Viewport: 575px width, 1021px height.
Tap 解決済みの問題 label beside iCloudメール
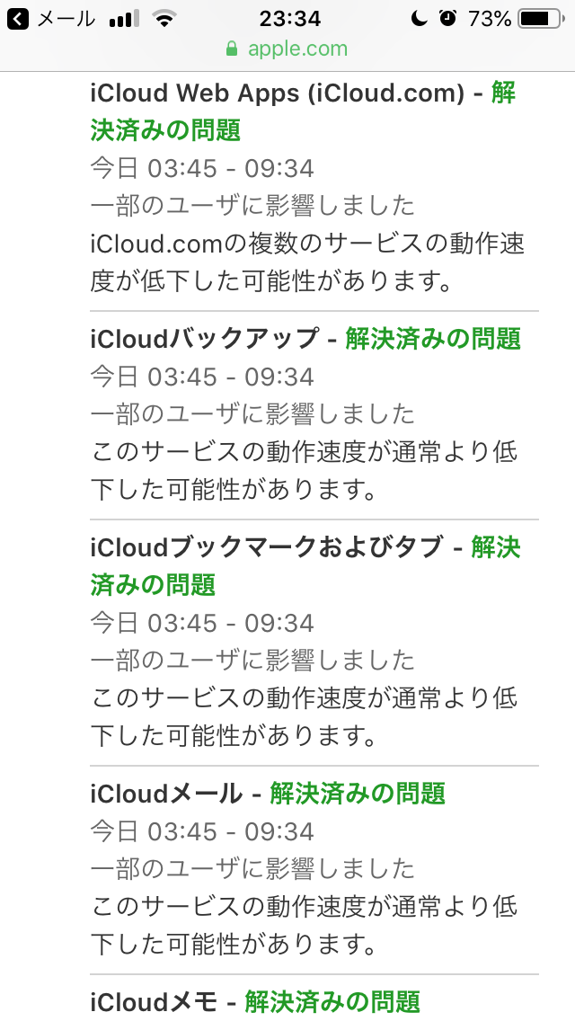358,794
